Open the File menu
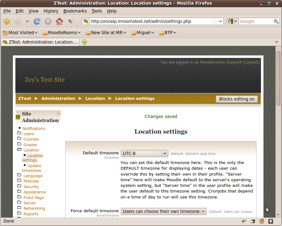This screenshot has width=282, height=226. (7, 11)
